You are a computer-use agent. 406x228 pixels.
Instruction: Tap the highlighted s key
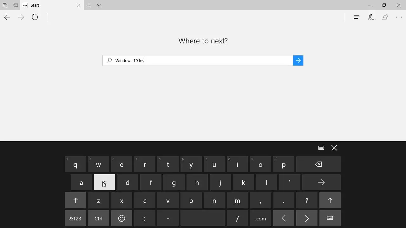pos(104,182)
